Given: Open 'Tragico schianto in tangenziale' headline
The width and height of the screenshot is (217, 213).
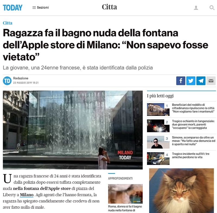Looking at the screenshot, I should (x=193, y=125).
